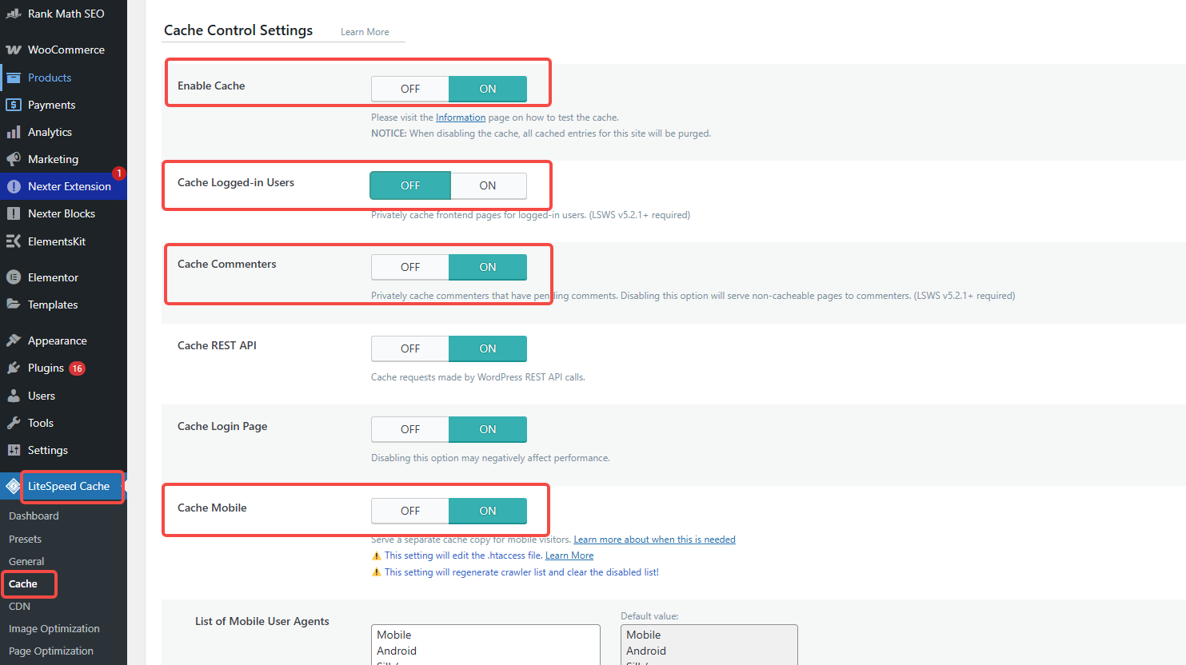Click the LiteSpeed Cache diamond icon
This screenshot has height=665, width=1186.
click(13, 486)
